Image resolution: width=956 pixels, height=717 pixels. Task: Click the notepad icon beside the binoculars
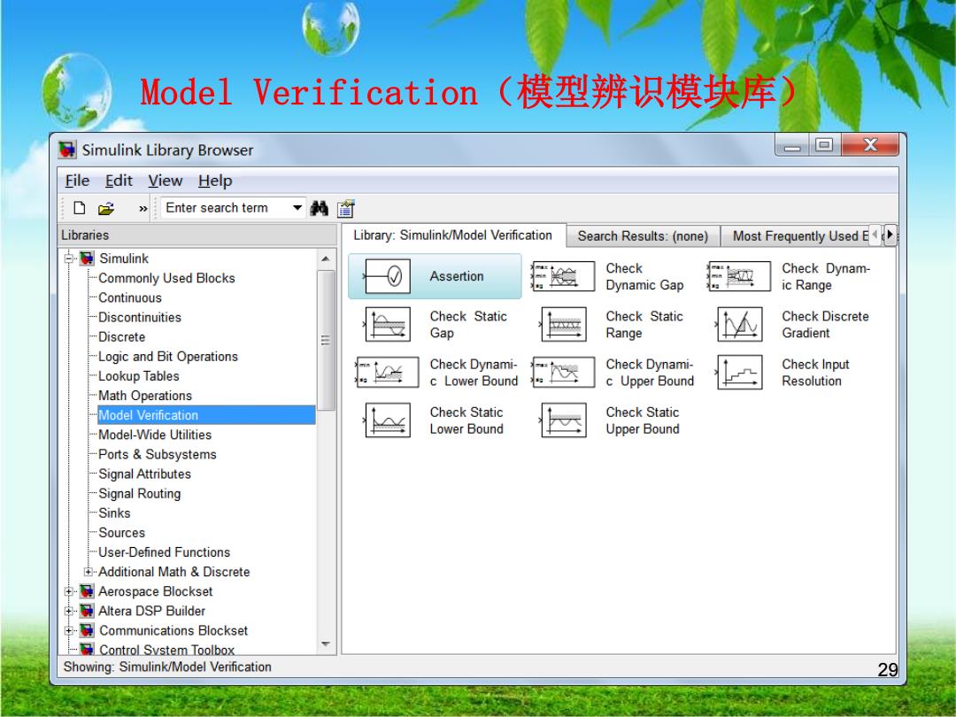click(x=346, y=209)
